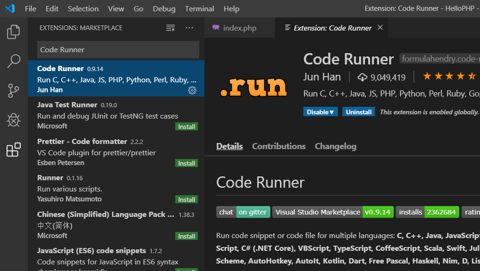This screenshot has height=271, width=480.
Task: Install the Runner extension by Yasuhiro Matsumoto
Action: (x=187, y=199)
